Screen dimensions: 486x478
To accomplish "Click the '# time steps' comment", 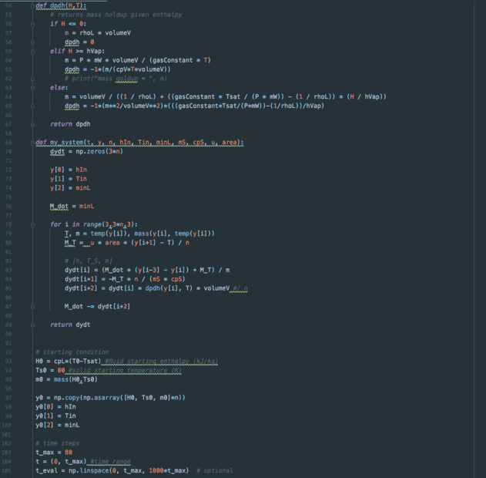I will (x=53, y=443).
